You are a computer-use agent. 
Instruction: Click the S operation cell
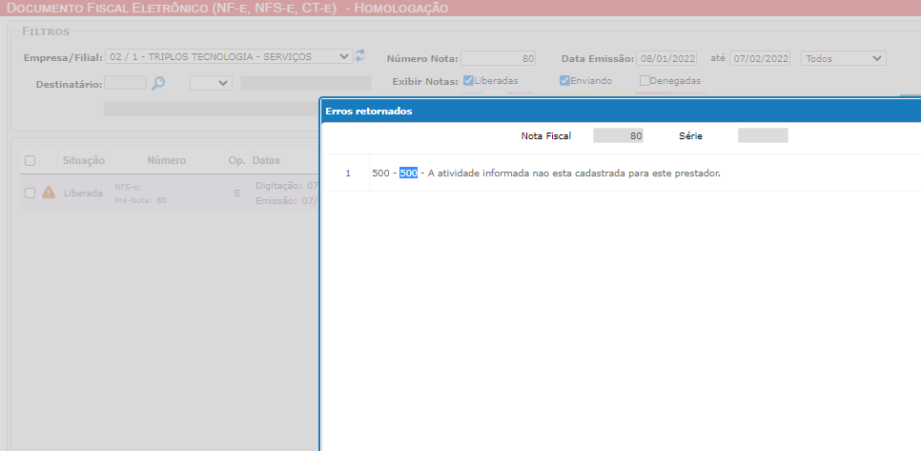pos(236,193)
